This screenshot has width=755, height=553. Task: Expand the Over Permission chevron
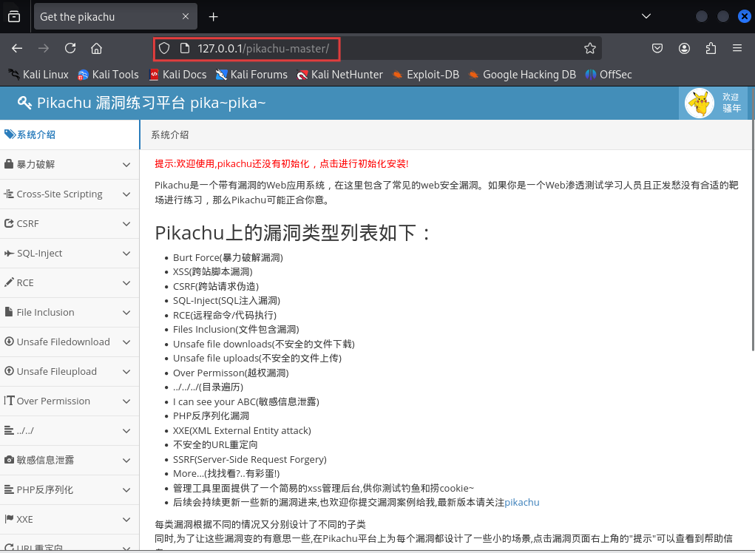coord(126,401)
